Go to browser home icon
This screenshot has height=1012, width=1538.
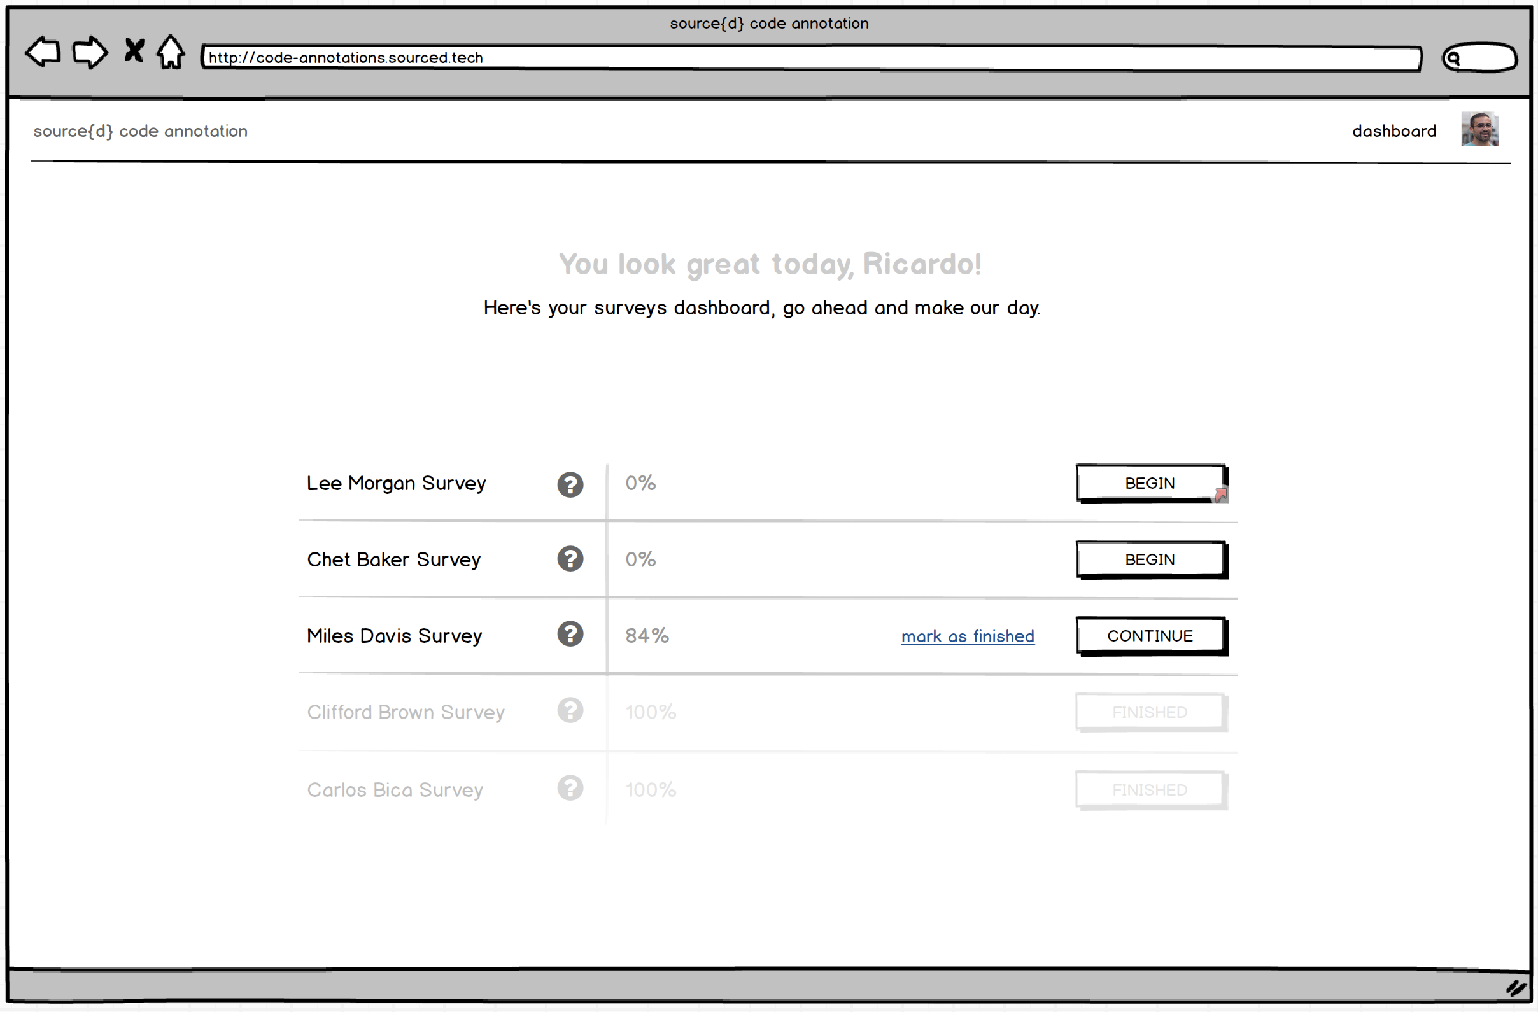point(171,52)
